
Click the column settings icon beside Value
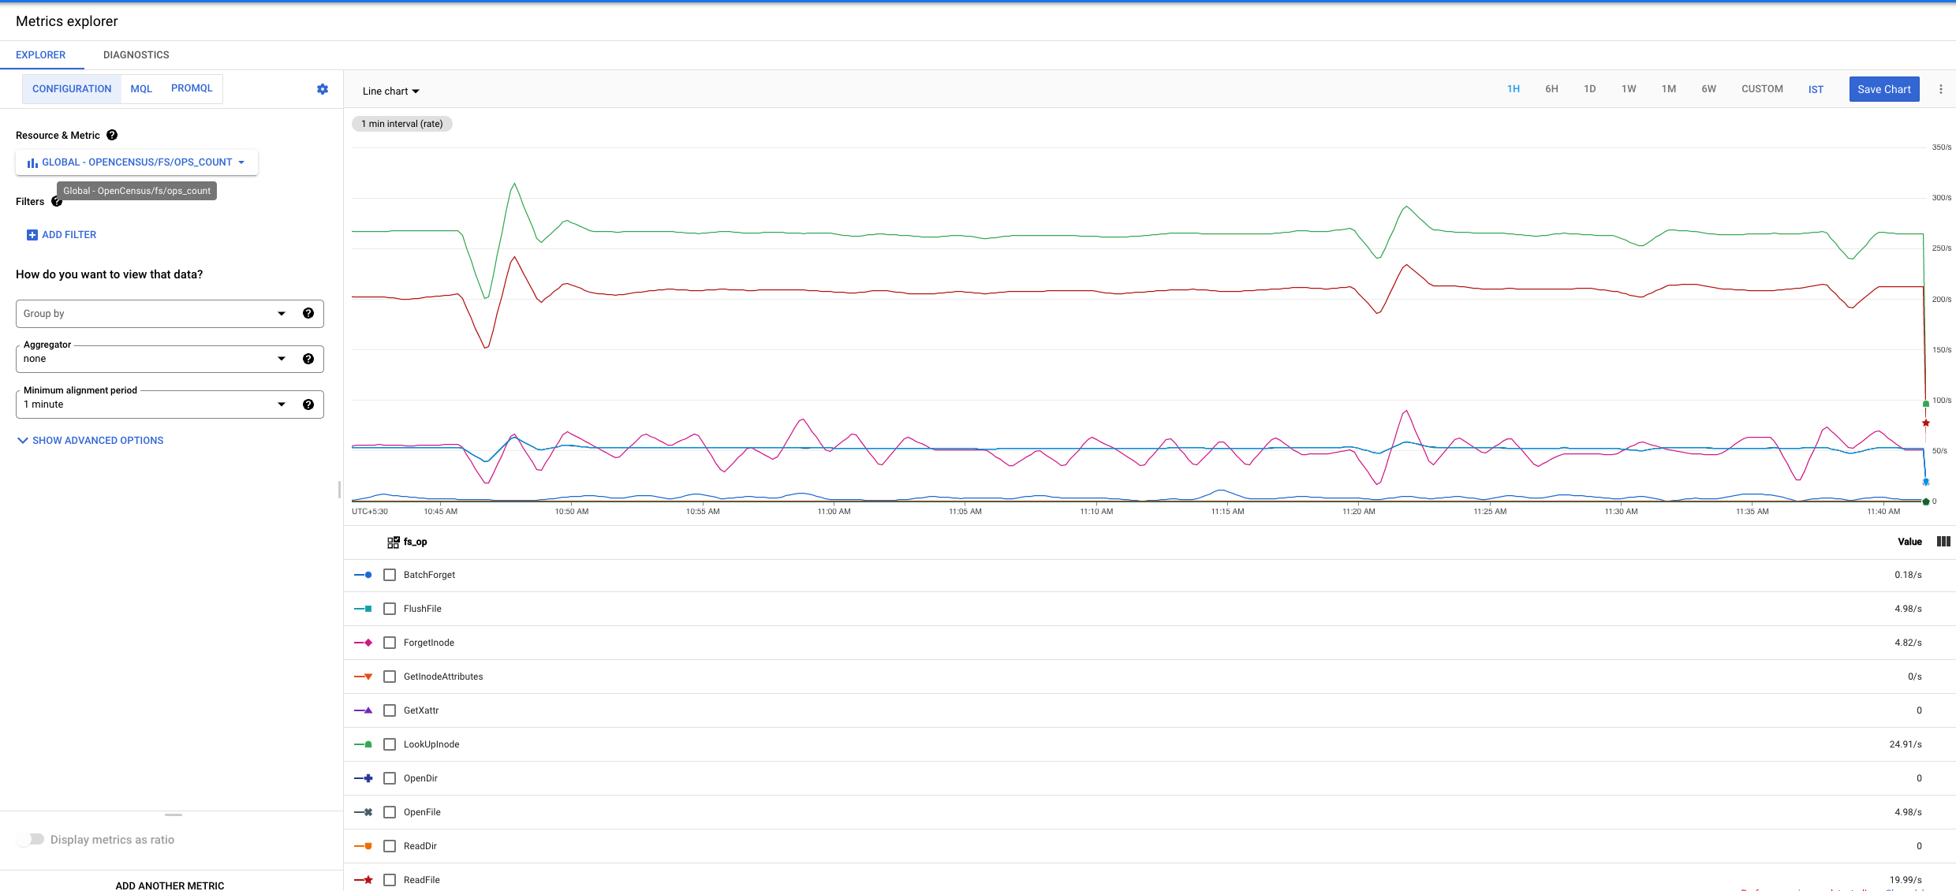[1943, 542]
